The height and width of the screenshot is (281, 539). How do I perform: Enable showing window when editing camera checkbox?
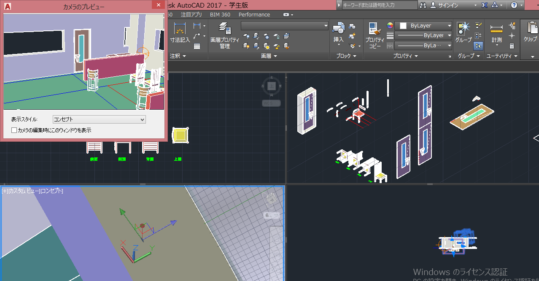14,130
